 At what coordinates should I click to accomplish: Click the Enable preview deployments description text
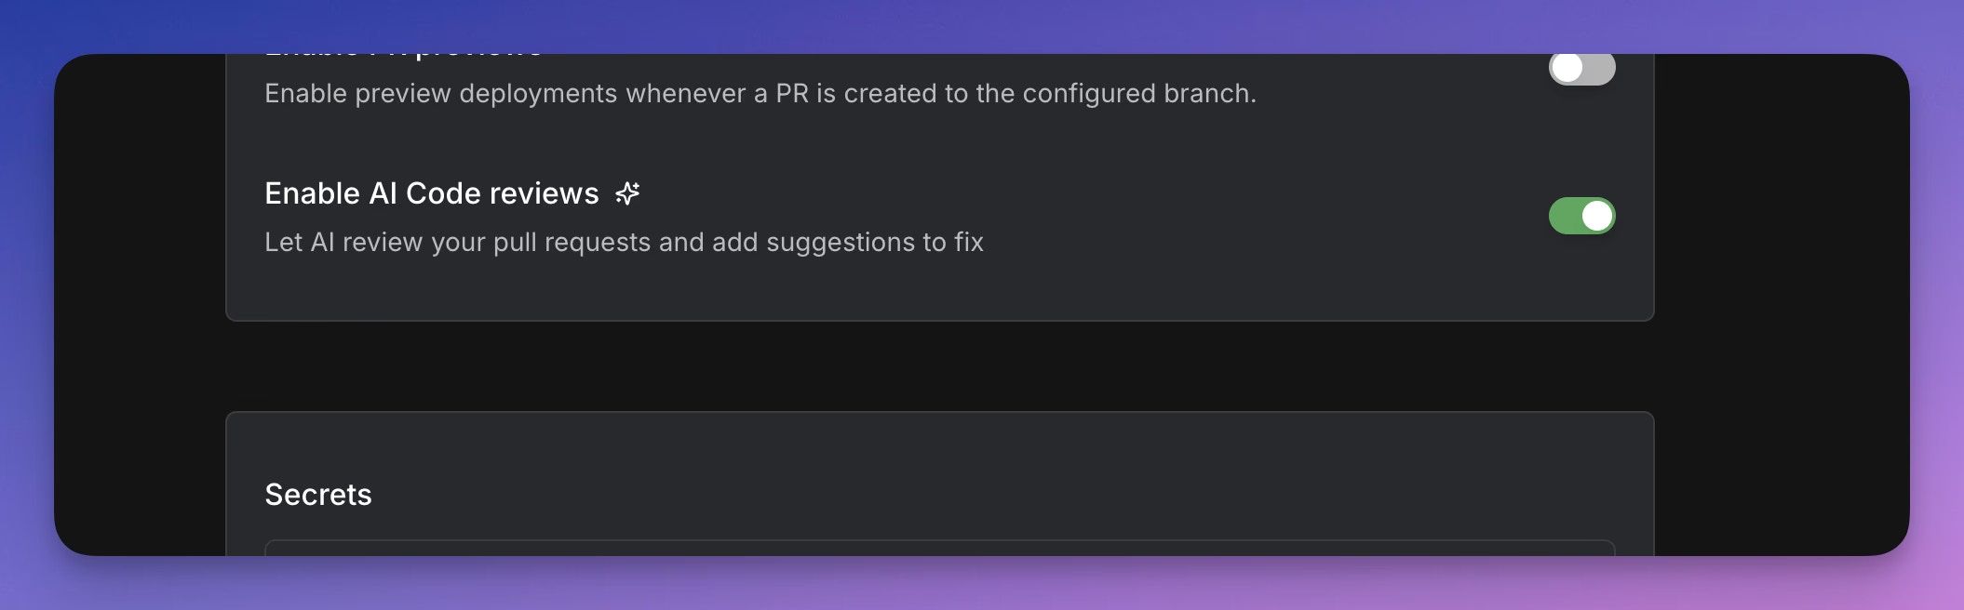tap(760, 93)
